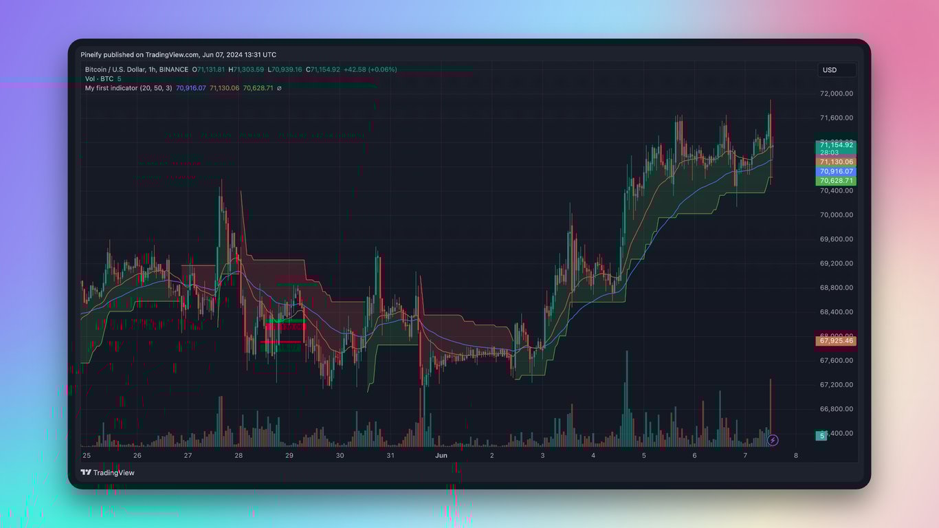
Task: Click the blue 70,916.07 indicator value in legend
Action: point(191,88)
